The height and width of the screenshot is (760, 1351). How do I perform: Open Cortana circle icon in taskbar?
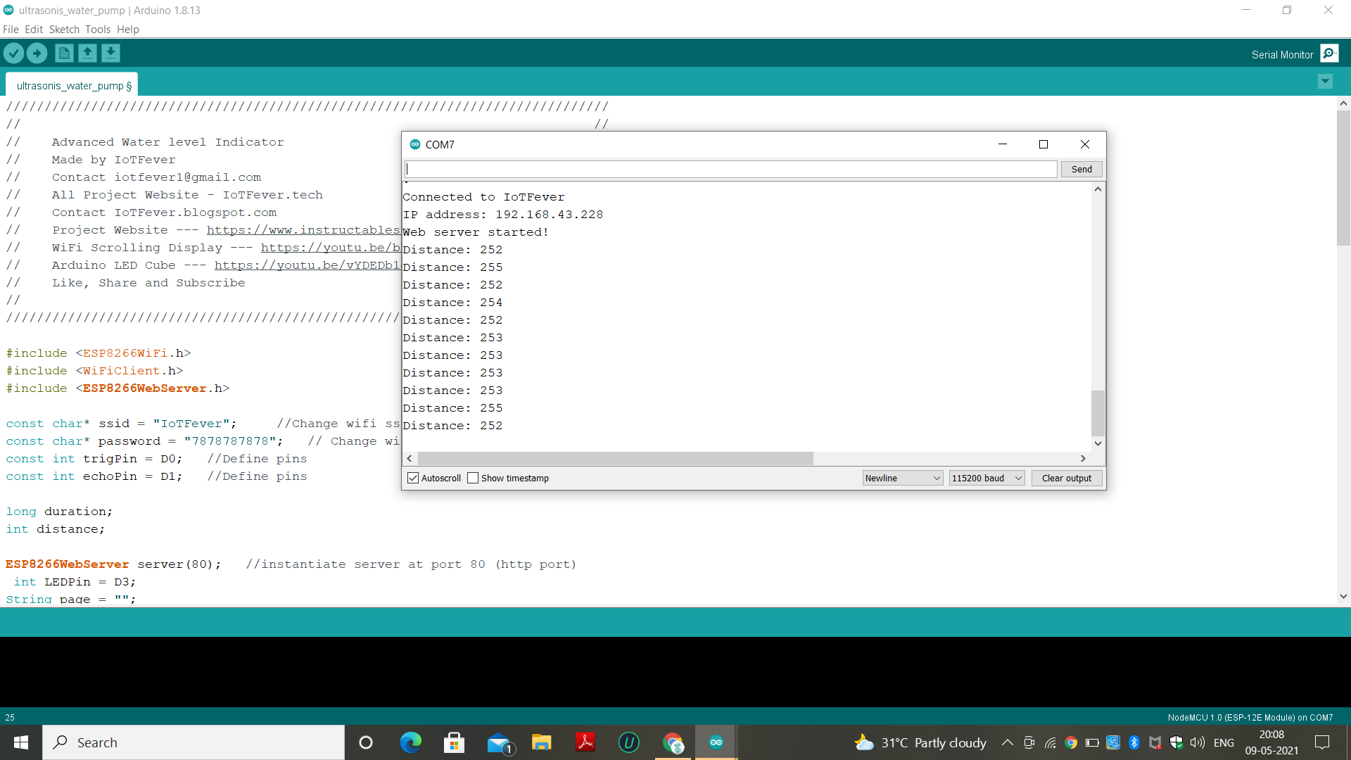[x=366, y=742]
